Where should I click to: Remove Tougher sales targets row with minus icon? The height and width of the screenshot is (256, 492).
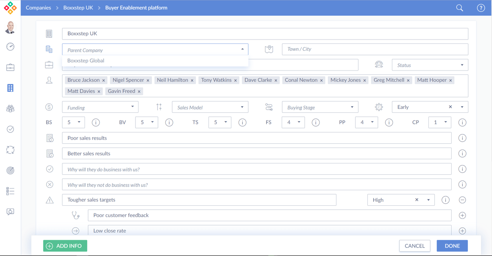[x=462, y=200]
